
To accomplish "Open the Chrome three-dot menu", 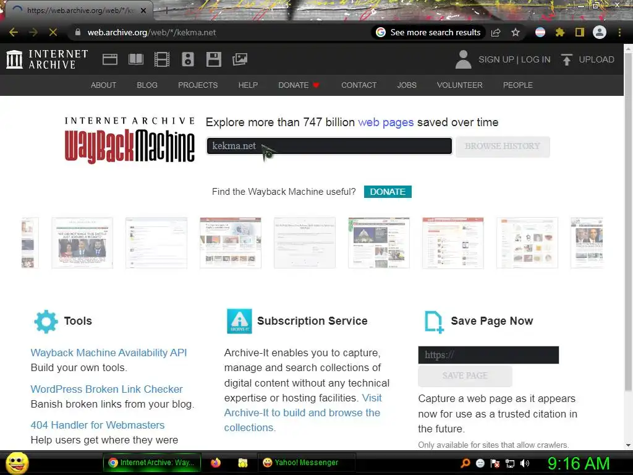I will (x=619, y=32).
